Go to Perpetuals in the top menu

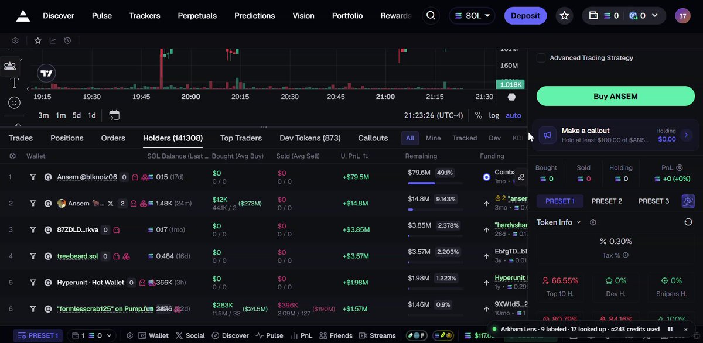(x=196, y=16)
